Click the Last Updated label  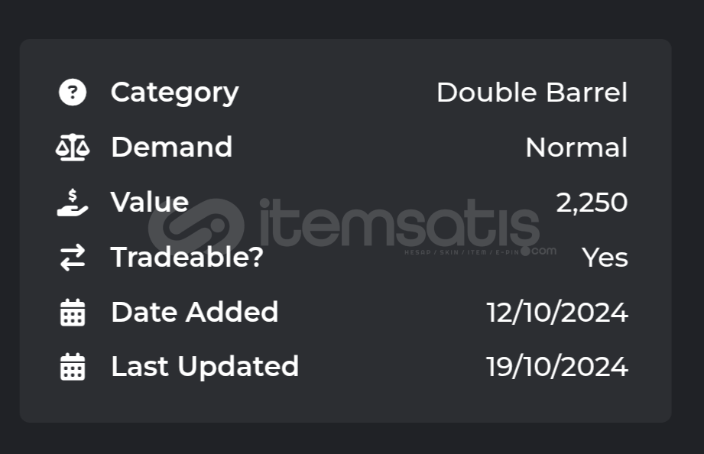[205, 367]
